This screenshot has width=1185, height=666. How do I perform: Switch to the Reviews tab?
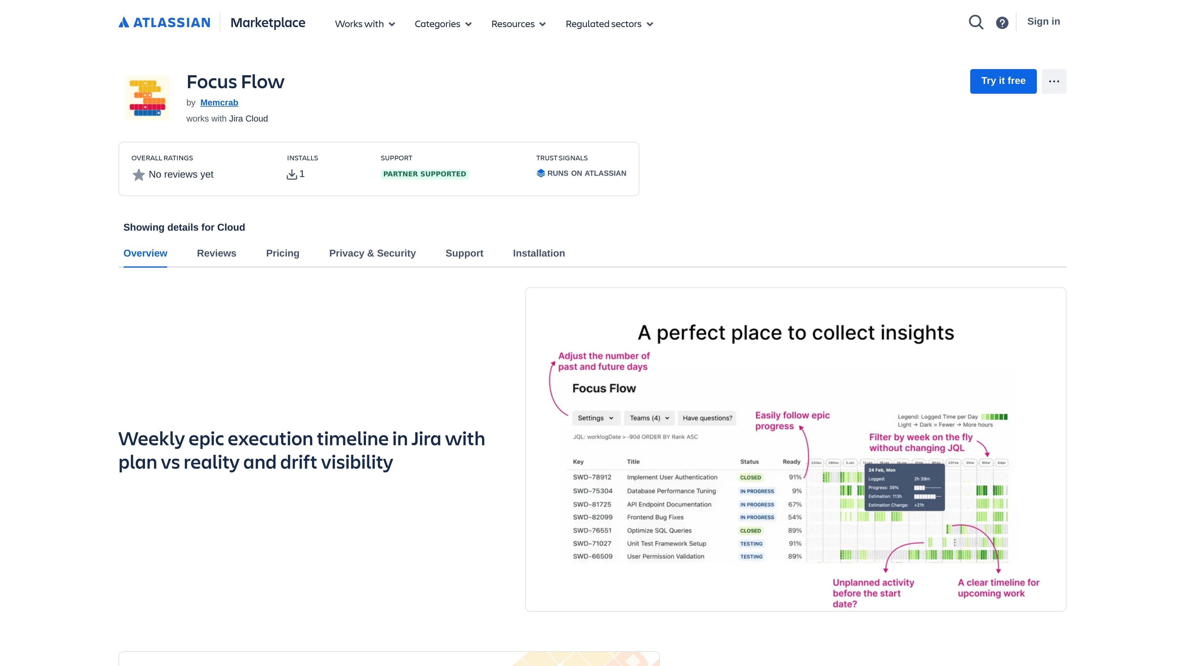(217, 253)
